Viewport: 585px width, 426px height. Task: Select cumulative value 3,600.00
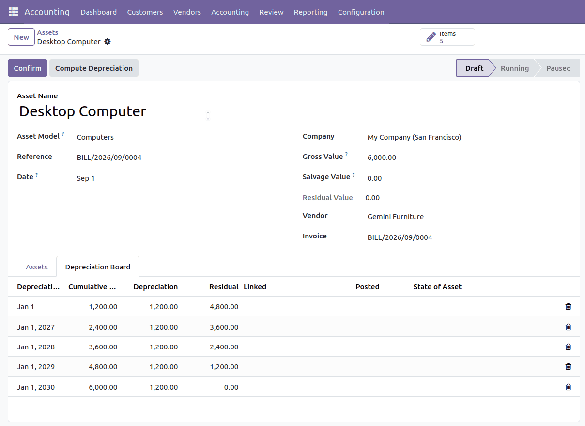click(x=103, y=347)
